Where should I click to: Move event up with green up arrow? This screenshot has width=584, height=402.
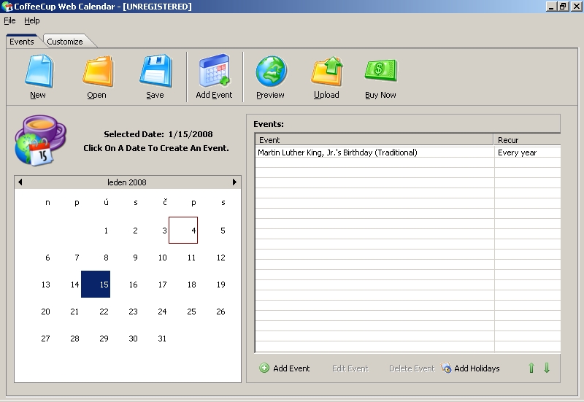click(x=531, y=368)
